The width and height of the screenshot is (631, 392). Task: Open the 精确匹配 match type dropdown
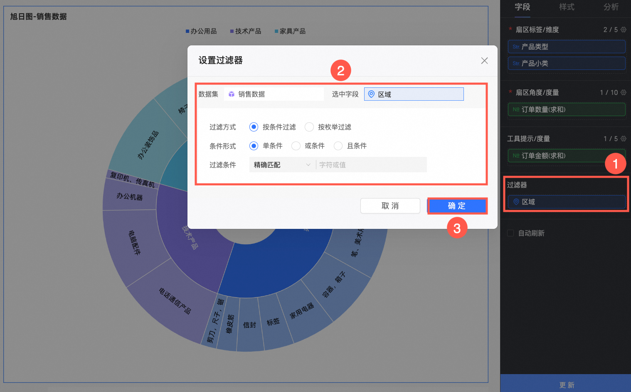click(x=282, y=165)
